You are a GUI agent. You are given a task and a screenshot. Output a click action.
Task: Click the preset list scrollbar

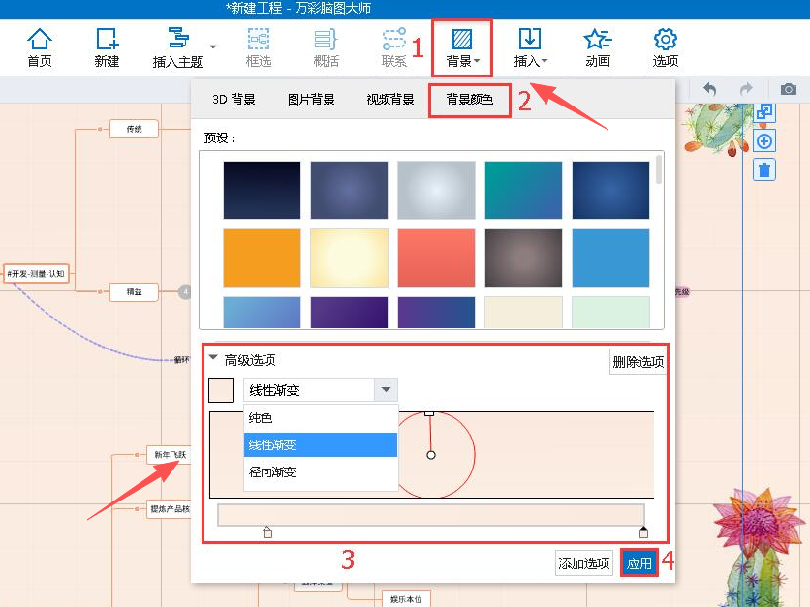tap(658, 169)
